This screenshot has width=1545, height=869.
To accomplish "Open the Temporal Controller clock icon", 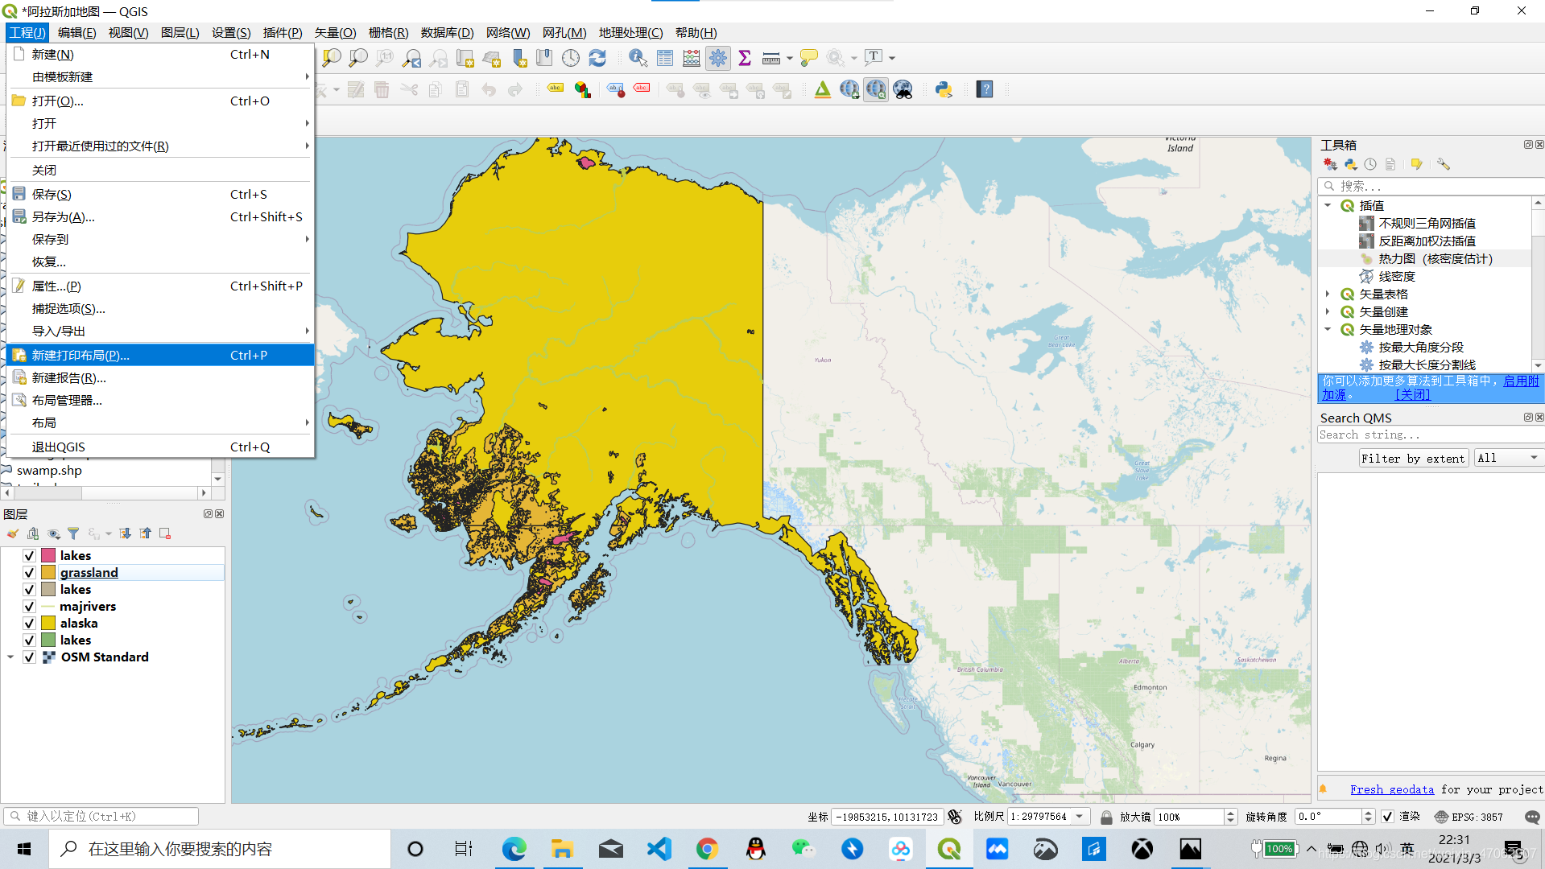I will [x=571, y=57].
